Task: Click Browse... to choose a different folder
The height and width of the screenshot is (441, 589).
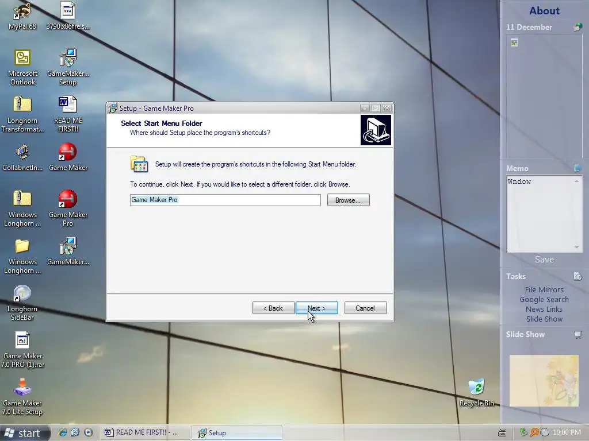Action: (348, 200)
